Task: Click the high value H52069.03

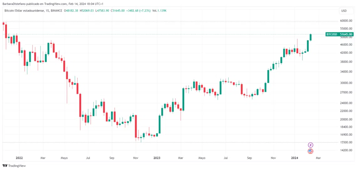Action: (x=87, y=11)
